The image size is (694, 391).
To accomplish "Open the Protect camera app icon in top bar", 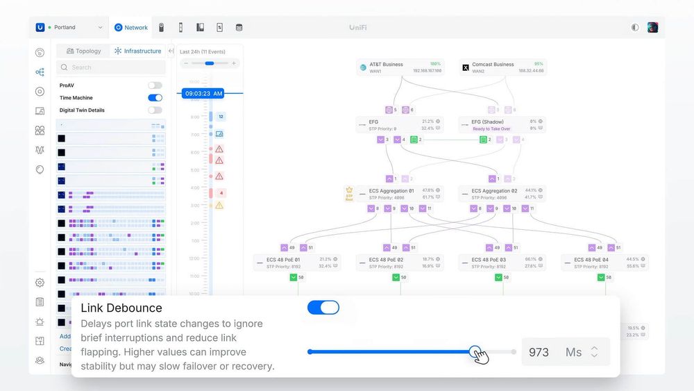I will [162, 28].
